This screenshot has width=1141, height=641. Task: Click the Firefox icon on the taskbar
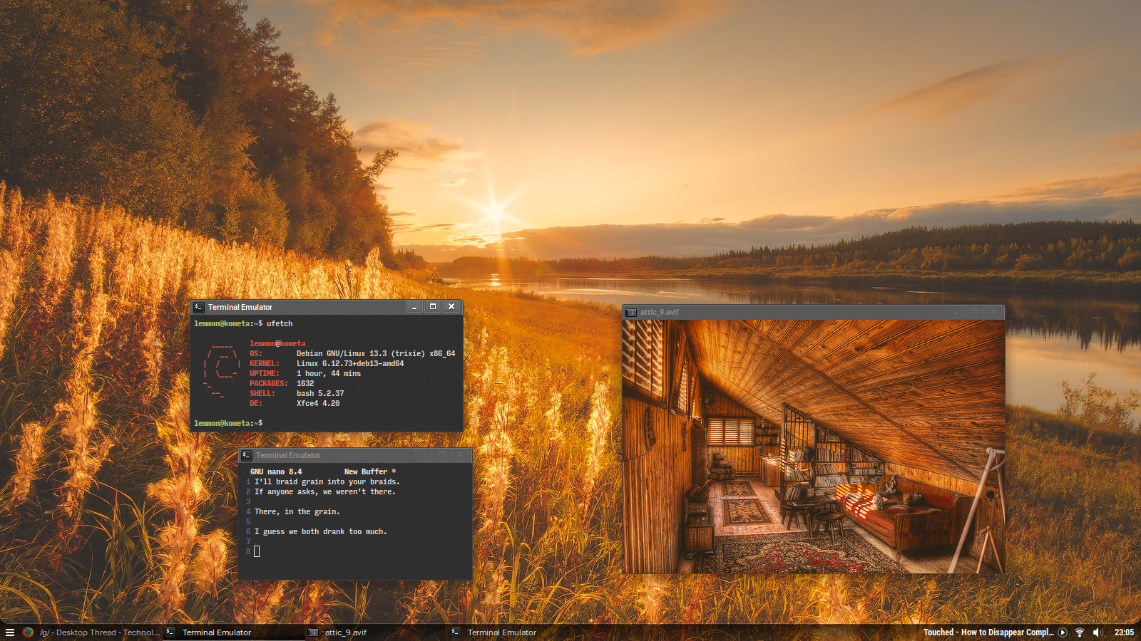click(28, 632)
